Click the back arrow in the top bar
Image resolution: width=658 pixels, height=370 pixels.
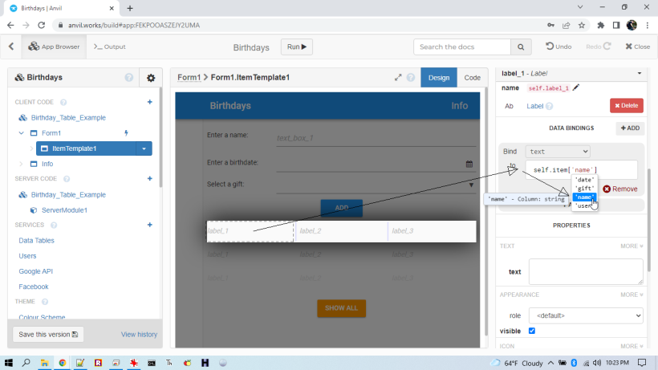(11, 47)
